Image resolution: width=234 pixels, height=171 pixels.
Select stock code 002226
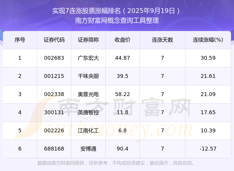pos(54,131)
